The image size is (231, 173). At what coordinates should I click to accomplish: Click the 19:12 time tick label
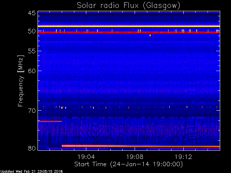point(183,157)
